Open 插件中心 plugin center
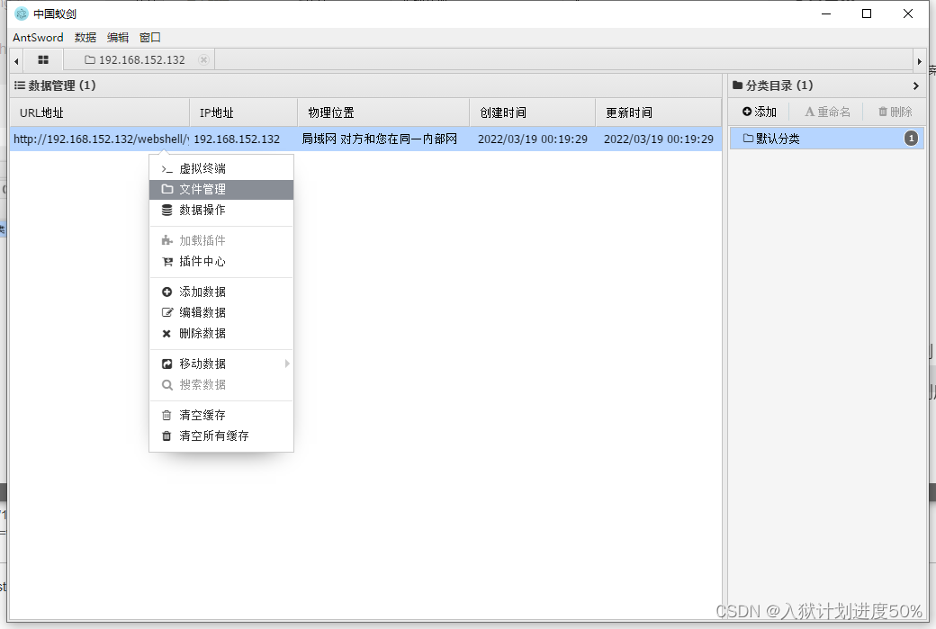Image resolution: width=936 pixels, height=629 pixels. pos(220,261)
